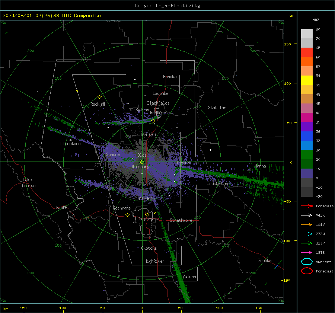Click the Lacombe town label

[160, 93]
